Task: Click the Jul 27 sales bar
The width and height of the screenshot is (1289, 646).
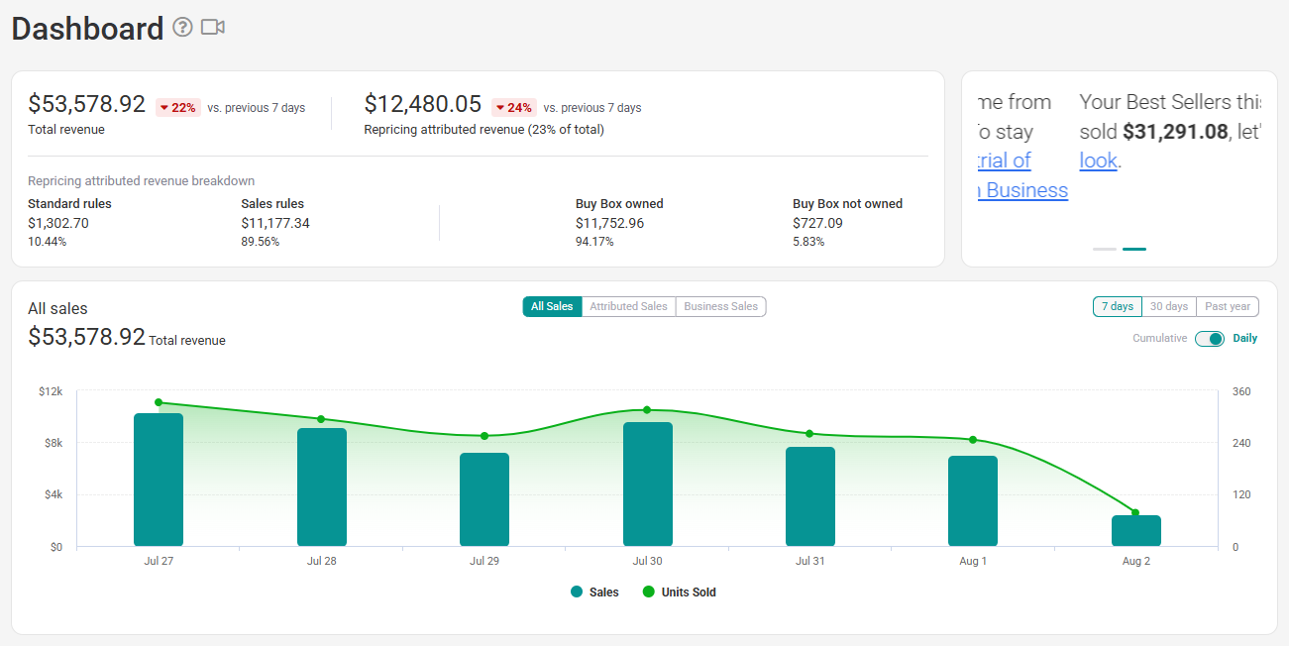Action: 159,480
